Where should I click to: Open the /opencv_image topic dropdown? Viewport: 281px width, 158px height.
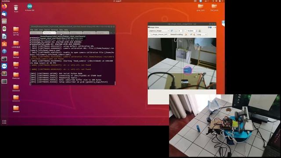(159, 31)
